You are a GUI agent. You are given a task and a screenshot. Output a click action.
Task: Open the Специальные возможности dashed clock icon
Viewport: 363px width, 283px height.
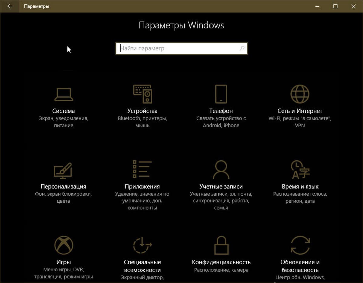142,245
